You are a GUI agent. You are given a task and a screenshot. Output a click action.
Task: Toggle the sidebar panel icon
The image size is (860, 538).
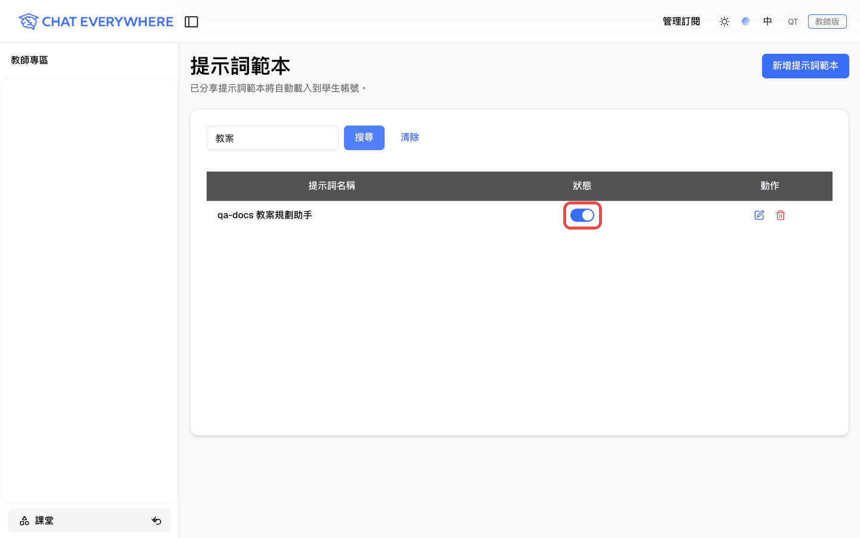[x=191, y=22]
